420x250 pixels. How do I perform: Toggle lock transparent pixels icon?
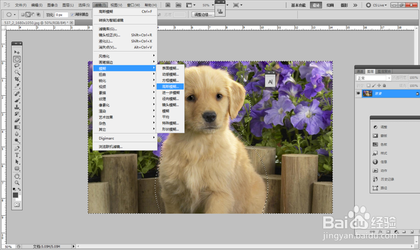369,86
